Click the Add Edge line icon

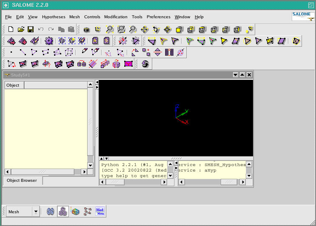[x=23, y=52]
